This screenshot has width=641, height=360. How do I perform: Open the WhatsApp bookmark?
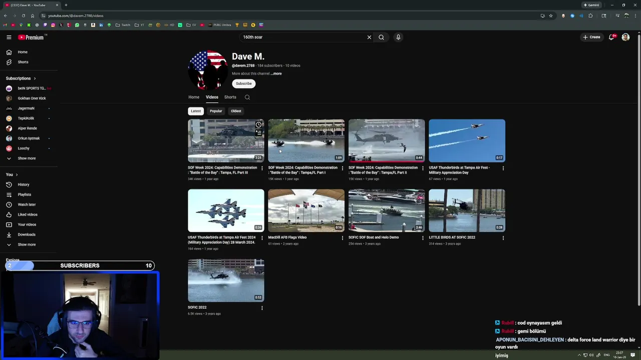[77, 25]
